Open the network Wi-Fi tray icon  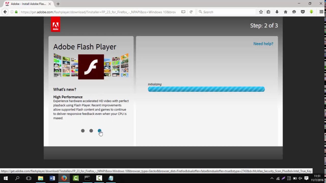pyautogui.click(x=278, y=178)
